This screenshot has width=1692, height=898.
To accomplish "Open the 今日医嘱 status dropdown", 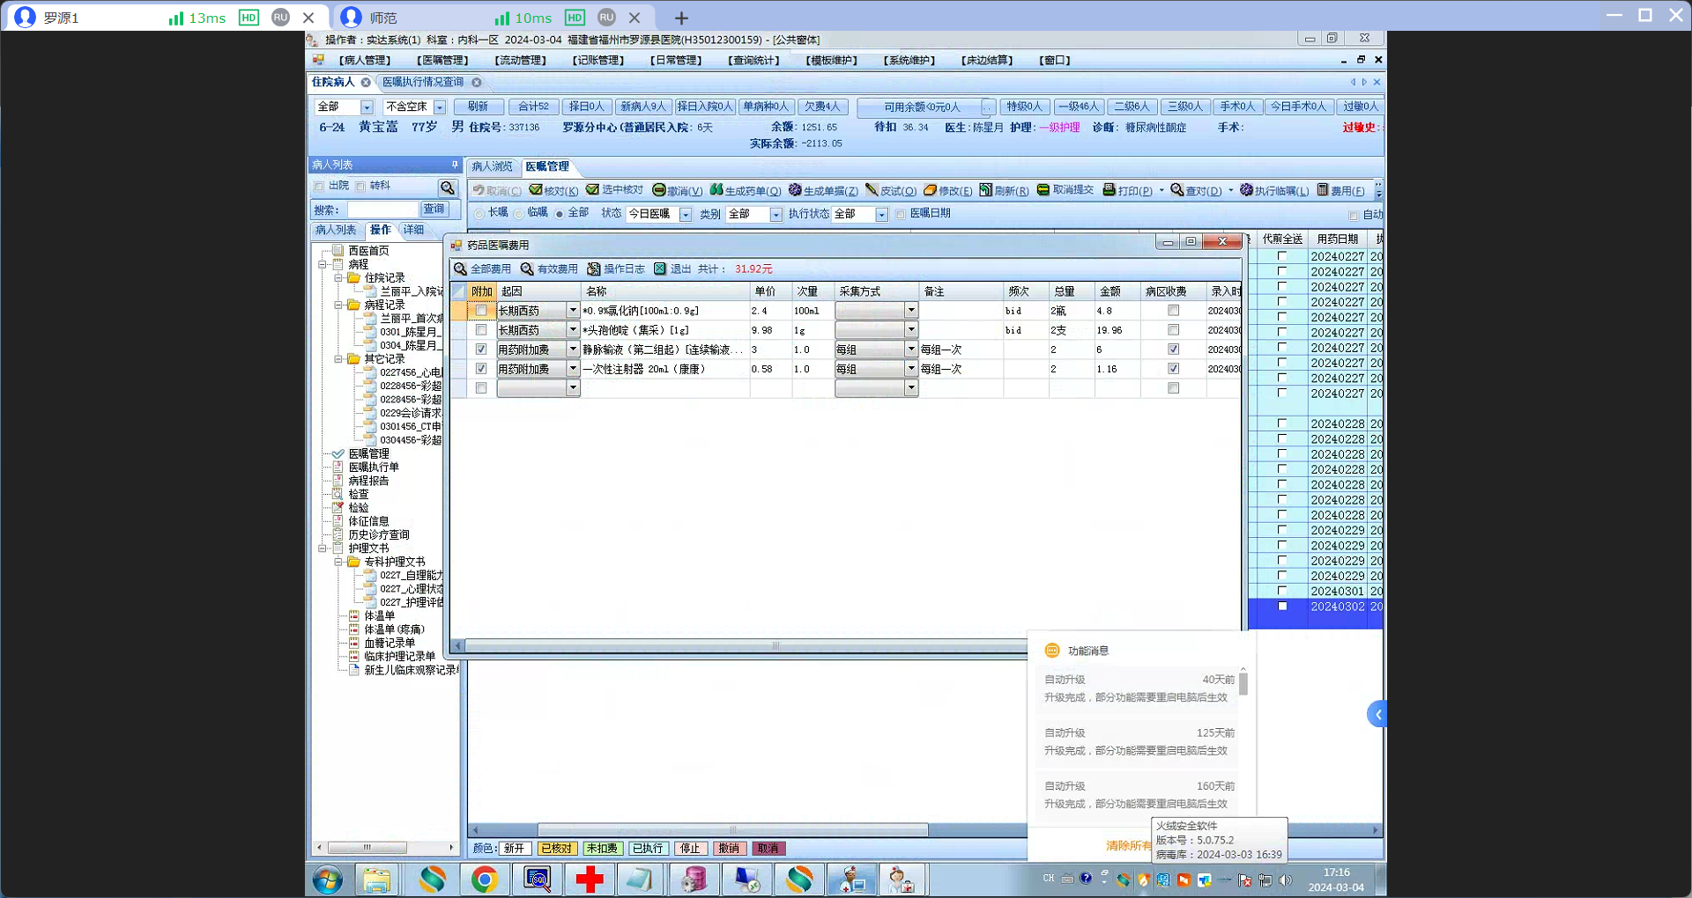I will pos(685,215).
